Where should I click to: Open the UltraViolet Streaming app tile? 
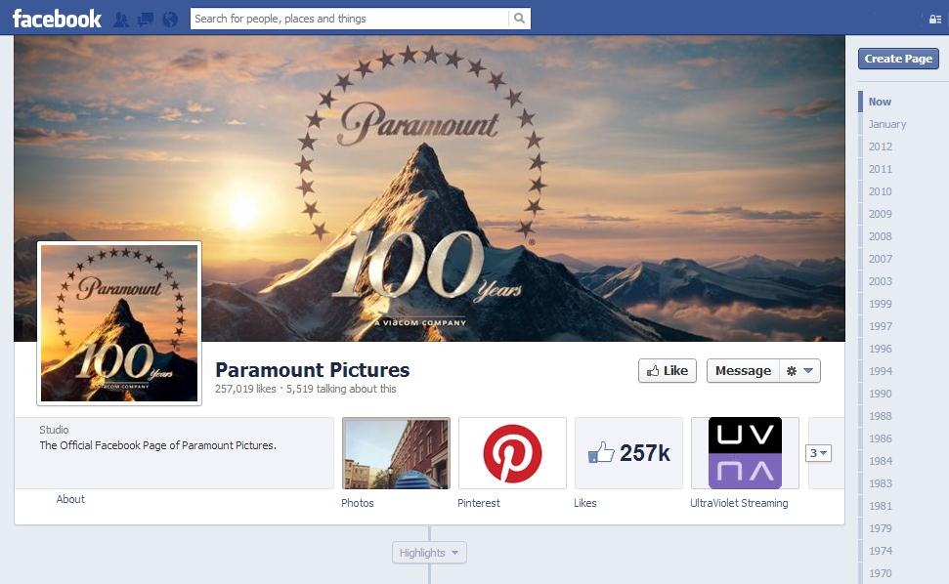pos(745,453)
